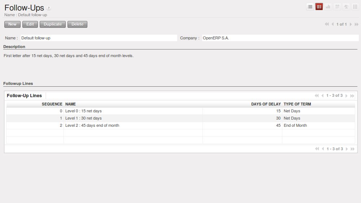Image resolution: width=361 pixels, height=203 pixels.
Task: Click New button
Action: coord(12,24)
